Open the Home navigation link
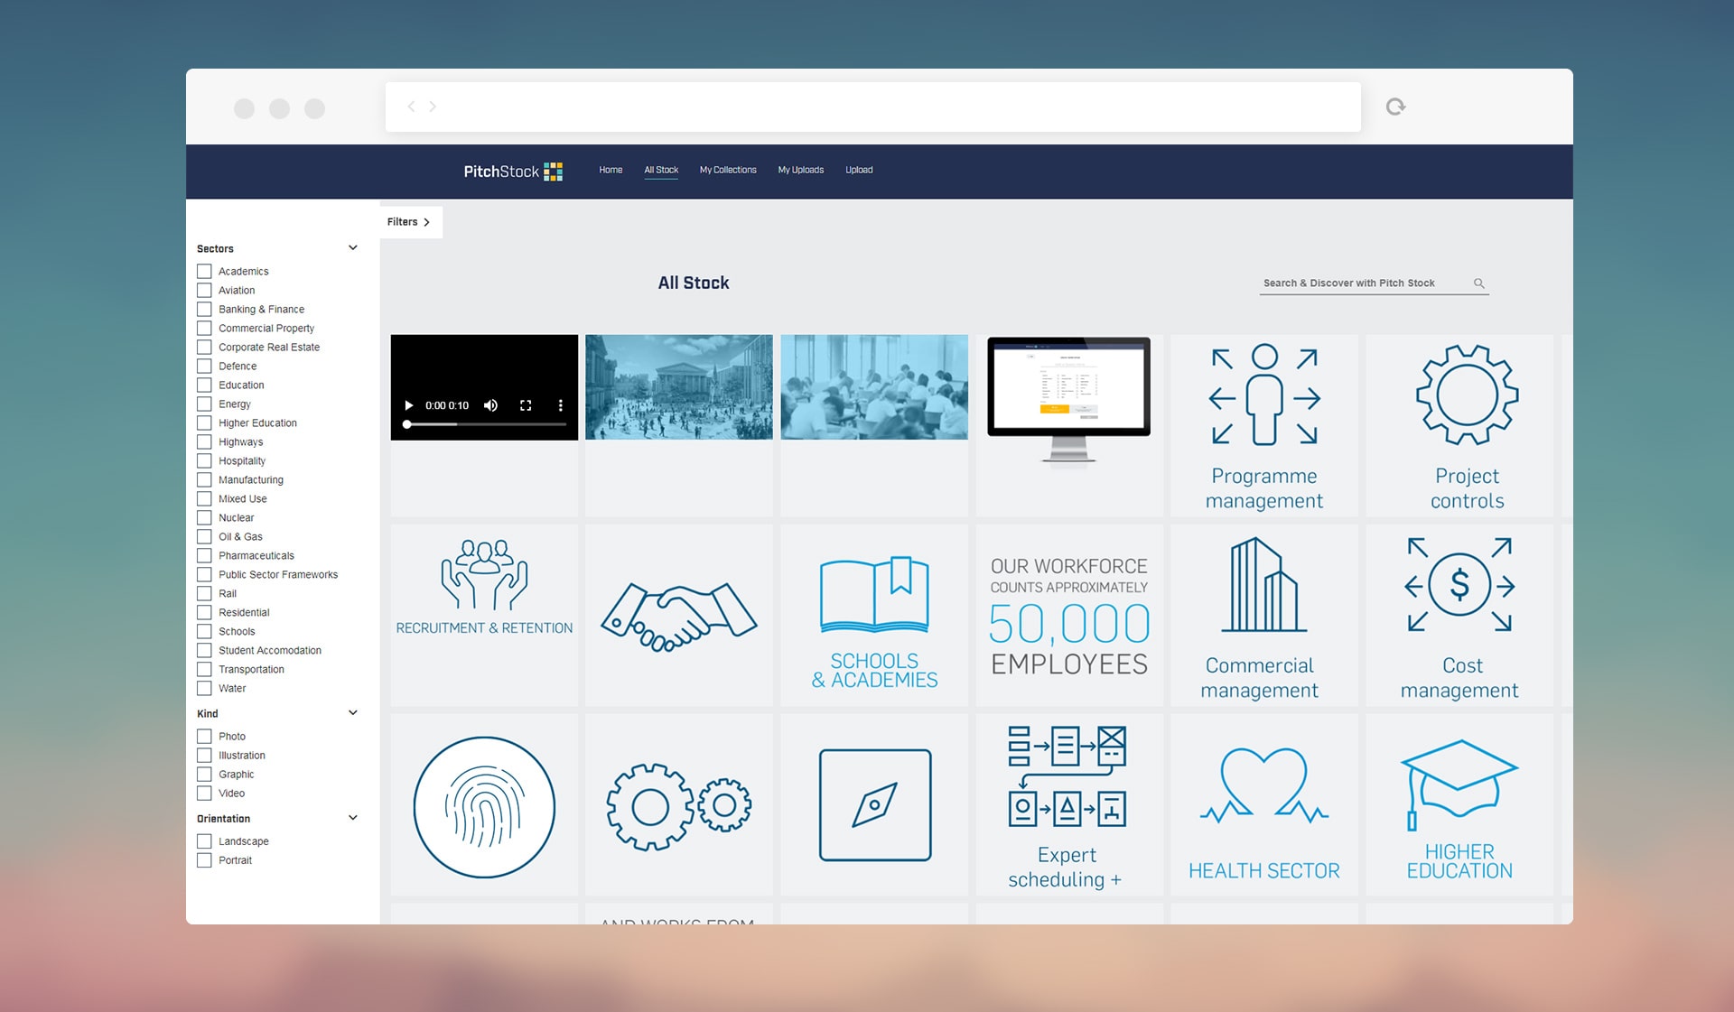The height and width of the screenshot is (1012, 1734). click(x=611, y=170)
